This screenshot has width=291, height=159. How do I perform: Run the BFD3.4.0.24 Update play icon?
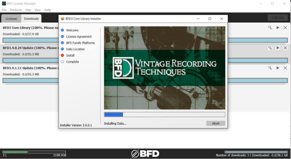[278, 48]
